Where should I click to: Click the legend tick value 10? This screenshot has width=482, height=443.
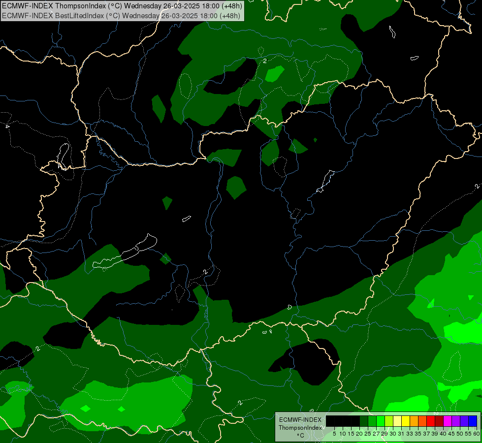(x=343, y=434)
